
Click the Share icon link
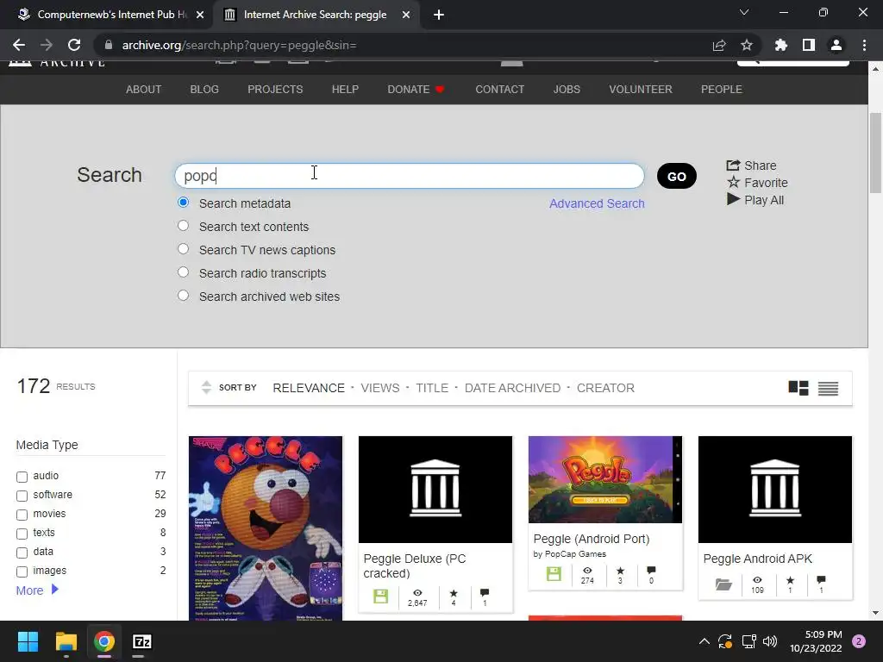coord(751,165)
